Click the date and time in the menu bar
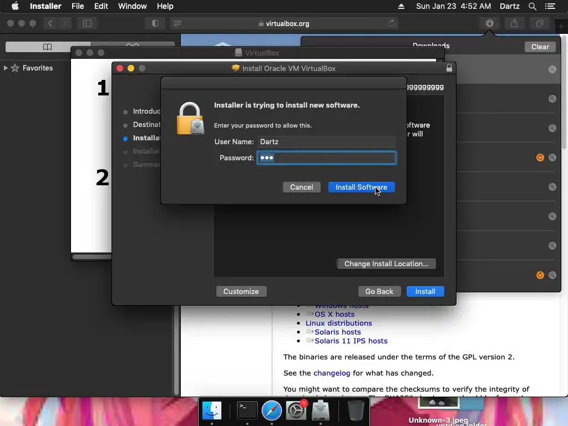The image size is (568, 426). [453, 6]
